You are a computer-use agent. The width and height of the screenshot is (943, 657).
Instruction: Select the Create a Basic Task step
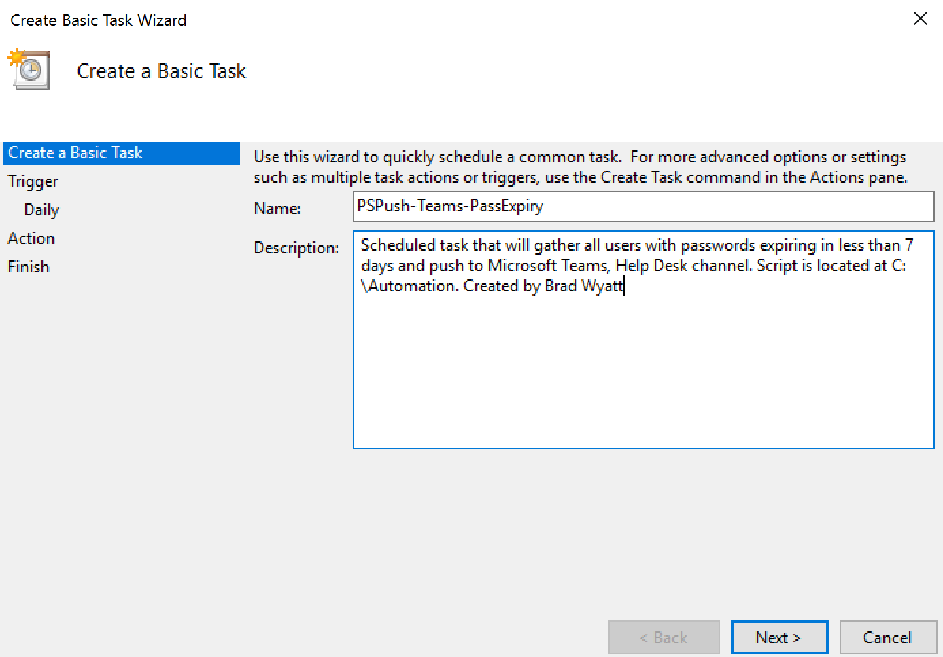122,154
